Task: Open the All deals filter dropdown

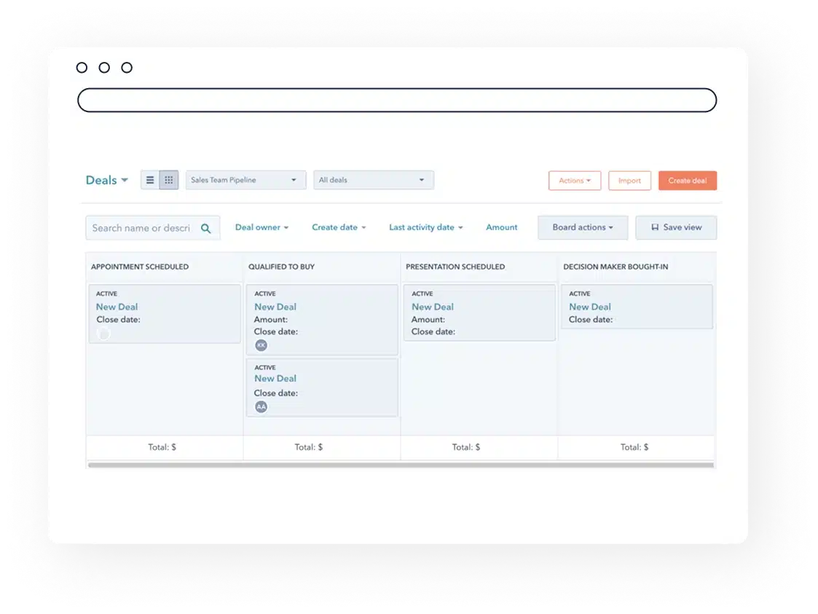Action: pyautogui.click(x=374, y=180)
